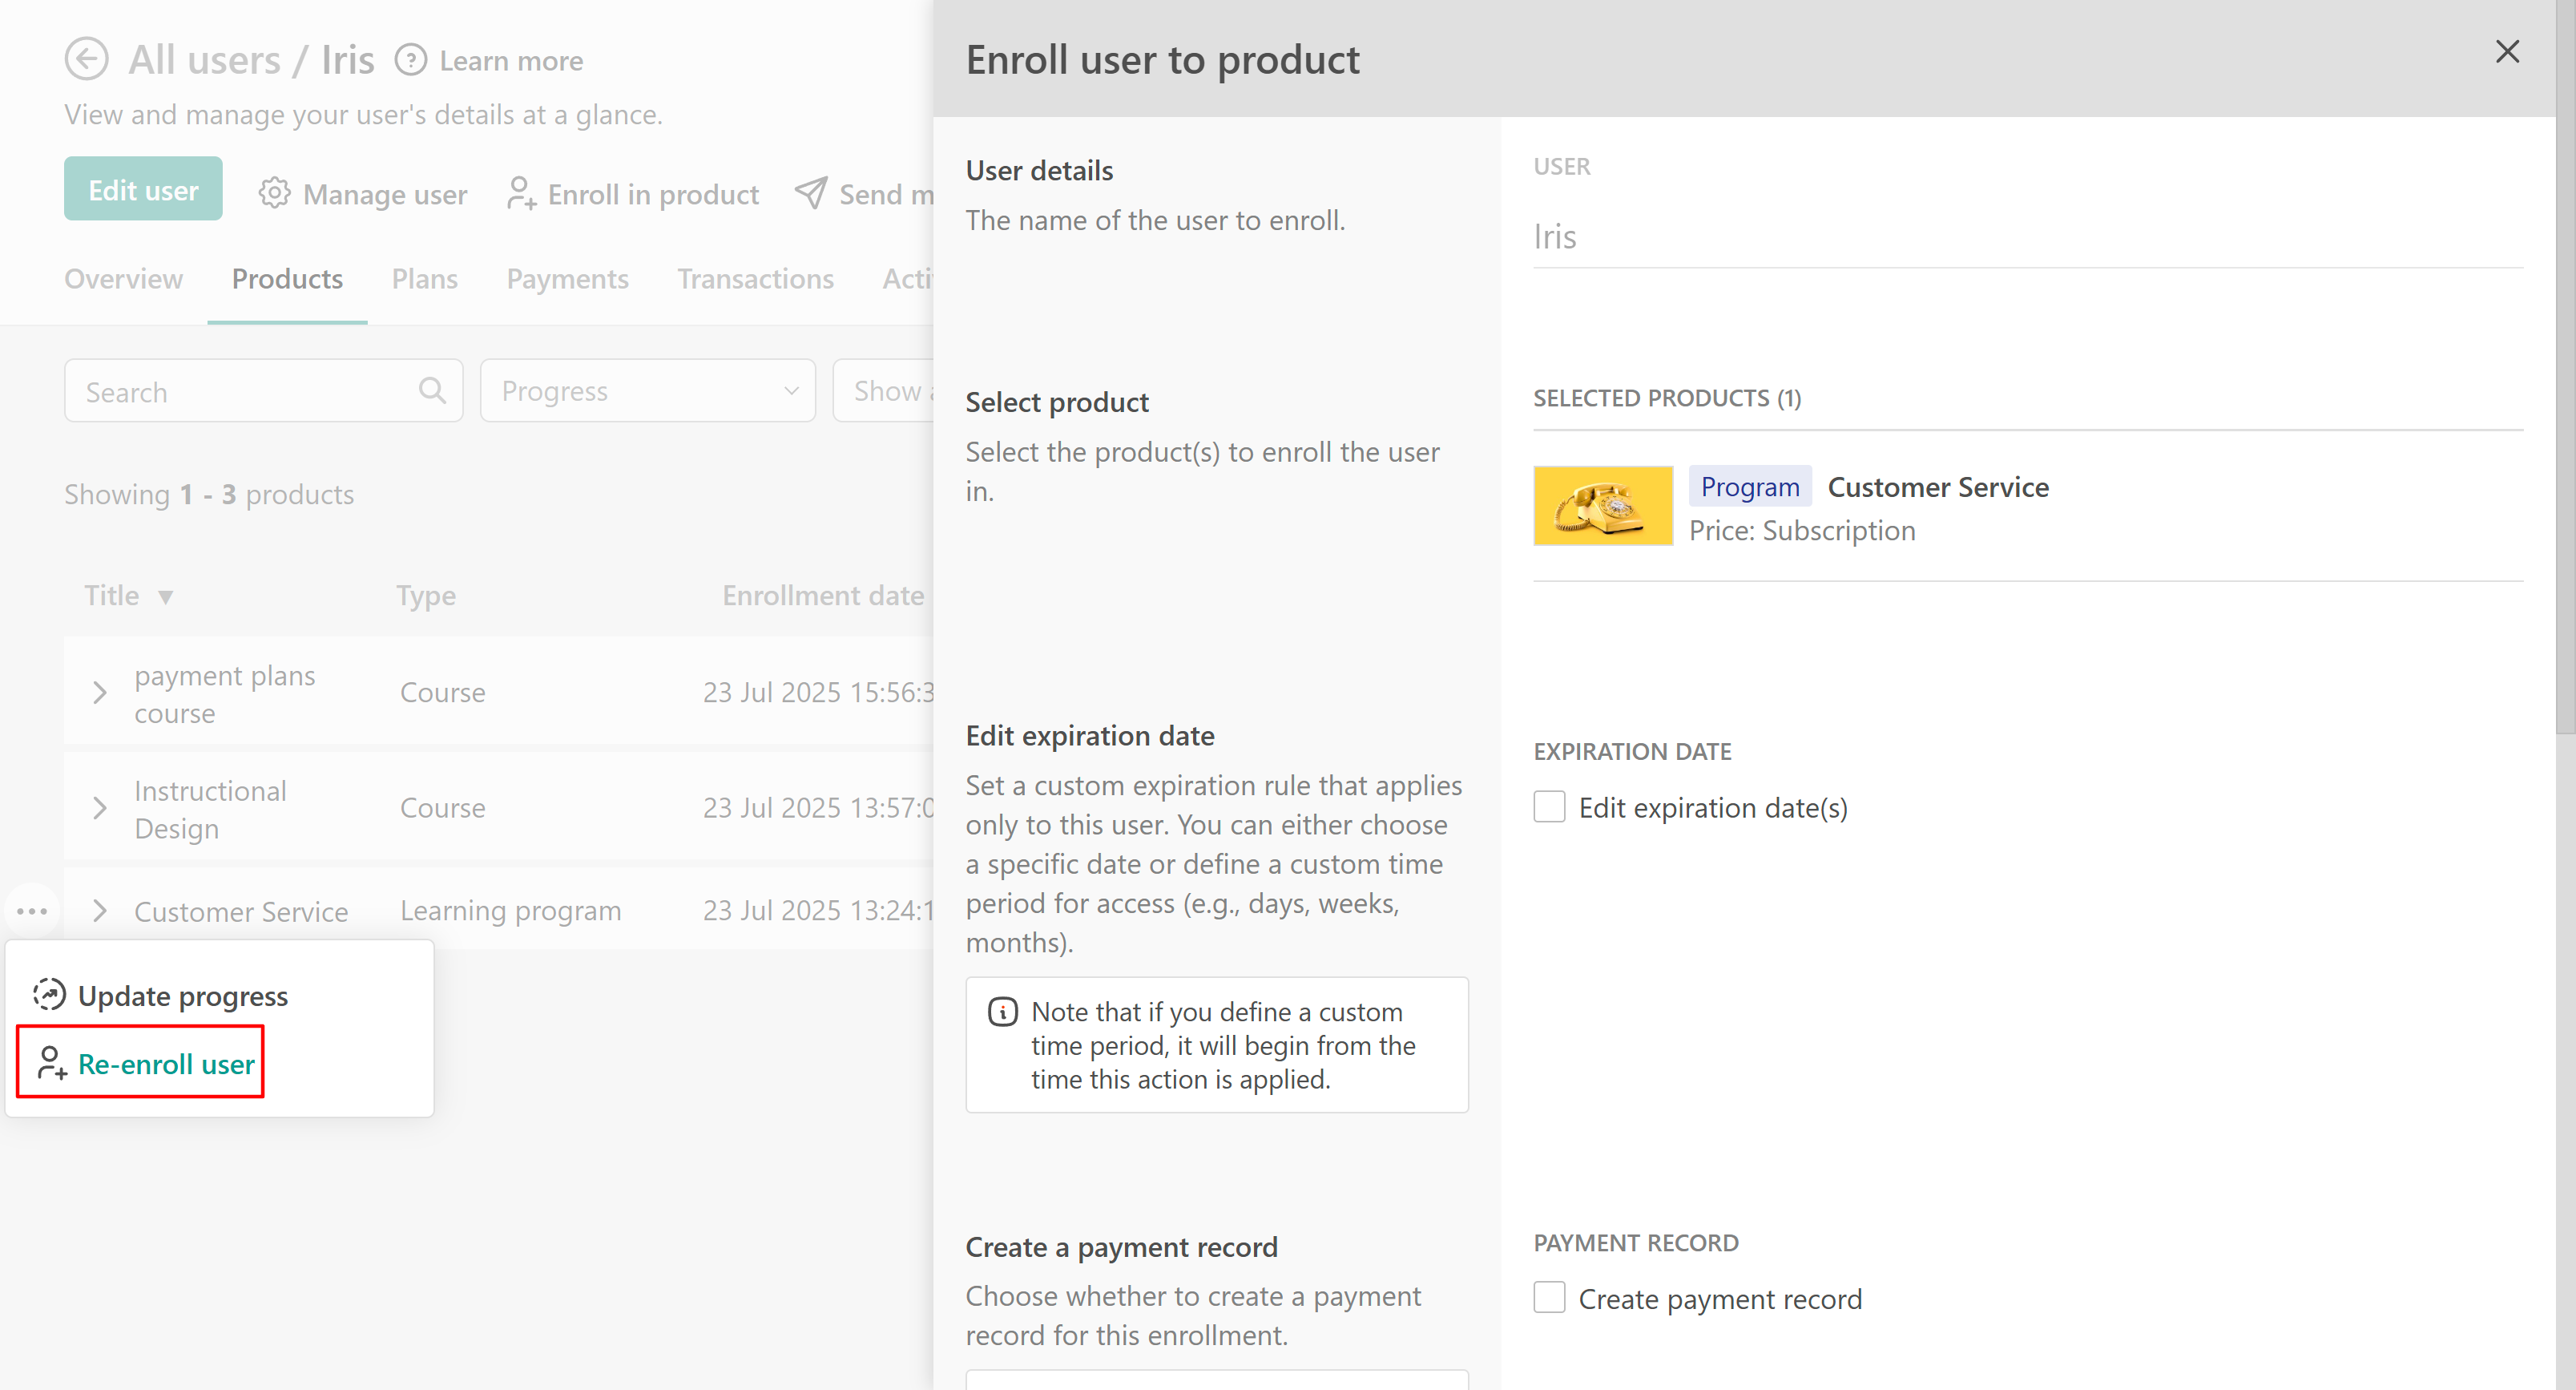Check the Create payment record box
Screen dimensions: 2576x1390
1549,1298
